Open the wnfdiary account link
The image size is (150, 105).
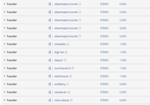[x=60, y=84]
